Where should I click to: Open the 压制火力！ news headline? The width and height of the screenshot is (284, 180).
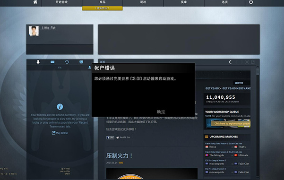(x=119, y=156)
